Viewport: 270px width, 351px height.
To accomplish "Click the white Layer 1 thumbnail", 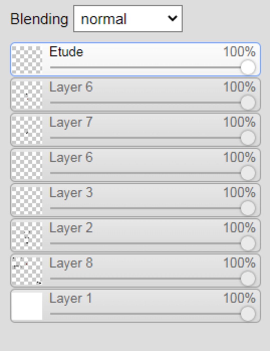I will click(x=27, y=306).
